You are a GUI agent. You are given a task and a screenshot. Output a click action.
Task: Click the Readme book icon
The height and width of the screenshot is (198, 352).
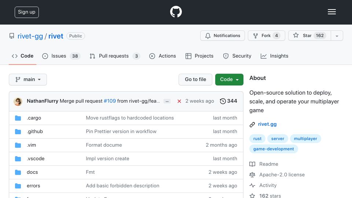(252, 164)
